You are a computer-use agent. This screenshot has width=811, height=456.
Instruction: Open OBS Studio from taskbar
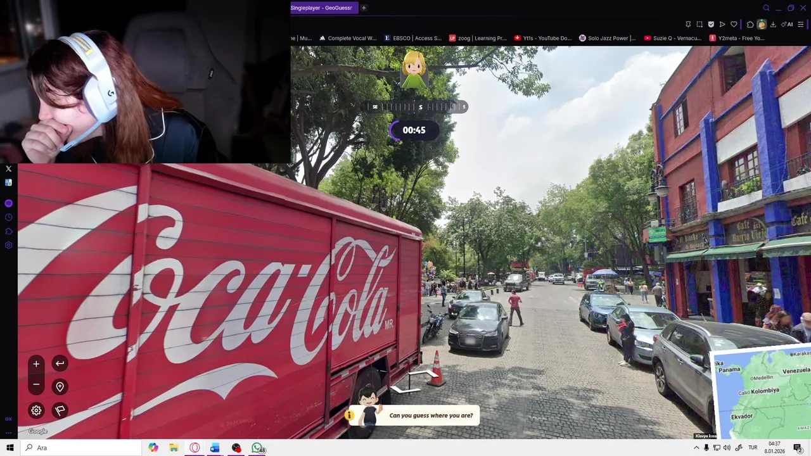pyautogui.click(x=236, y=448)
